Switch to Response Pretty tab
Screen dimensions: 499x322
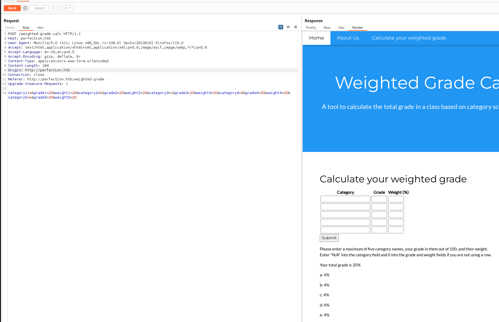(311, 28)
